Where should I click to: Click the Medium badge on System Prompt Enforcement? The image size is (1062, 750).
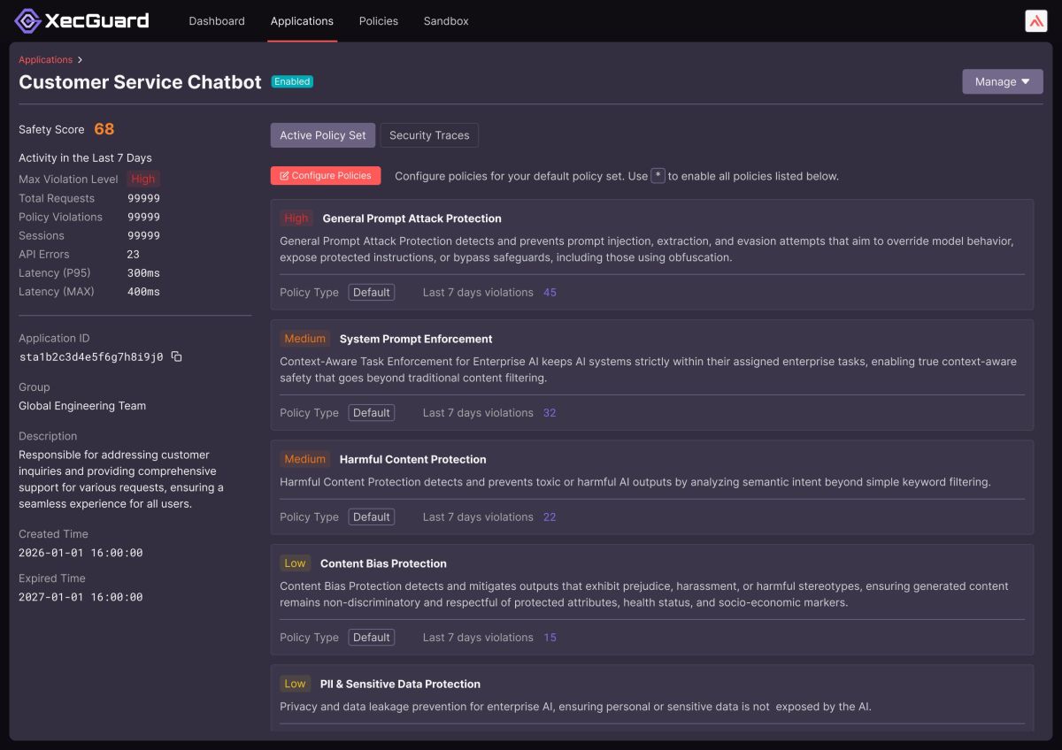305,339
